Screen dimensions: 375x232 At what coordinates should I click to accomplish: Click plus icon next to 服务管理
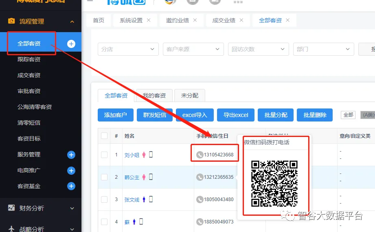click(x=71, y=154)
